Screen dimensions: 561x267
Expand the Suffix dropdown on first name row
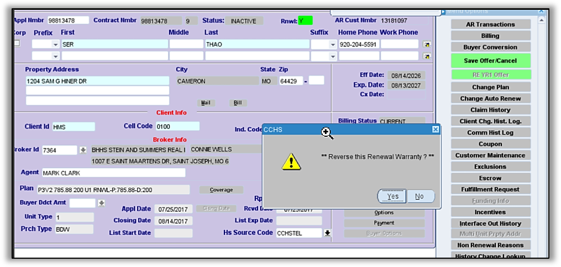tap(333, 45)
